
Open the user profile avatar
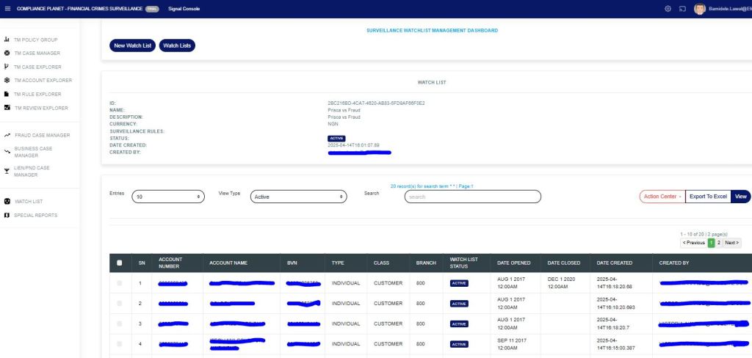699,8
